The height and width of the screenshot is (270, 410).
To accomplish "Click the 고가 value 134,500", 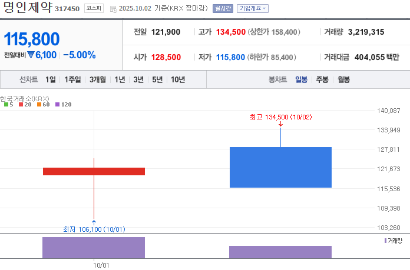I will pos(231,32).
